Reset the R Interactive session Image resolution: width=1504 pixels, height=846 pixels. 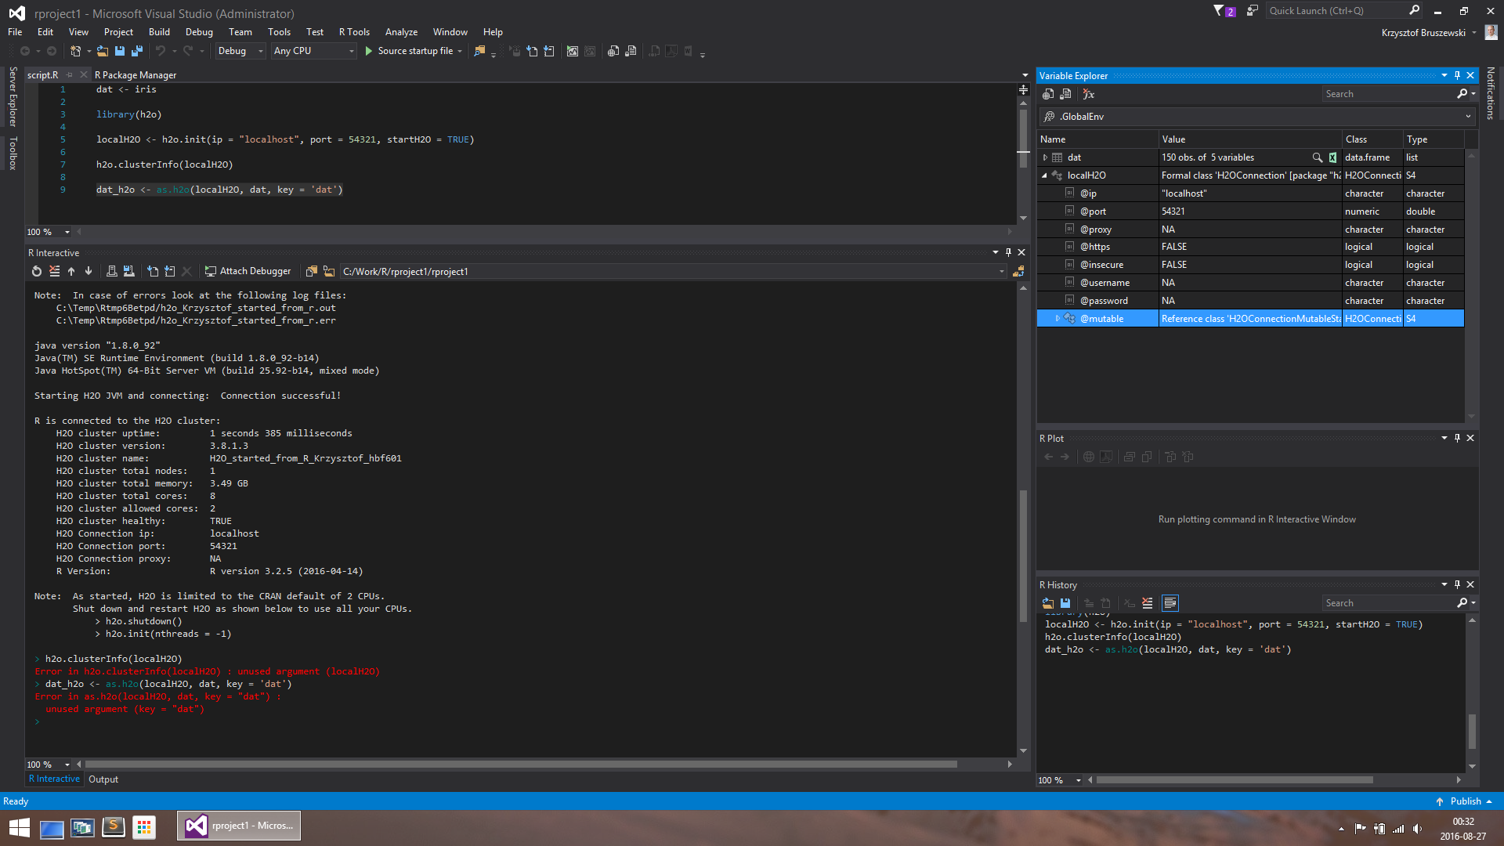[x=36, y=271]
